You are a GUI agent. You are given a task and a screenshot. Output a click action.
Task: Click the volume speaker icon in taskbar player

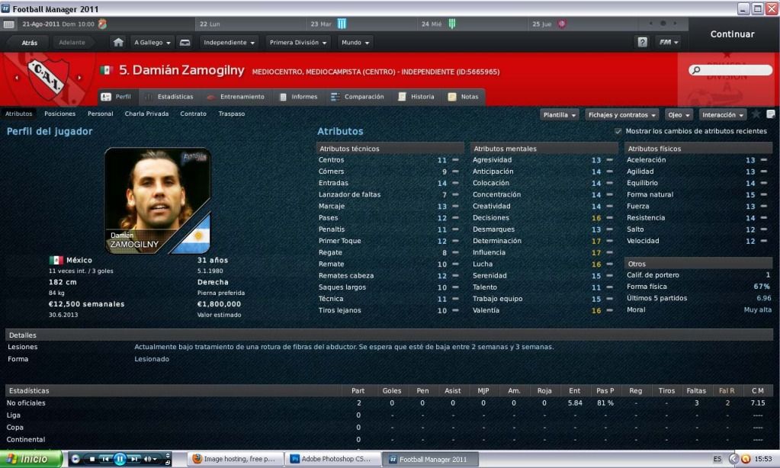(x=148, y=459)
